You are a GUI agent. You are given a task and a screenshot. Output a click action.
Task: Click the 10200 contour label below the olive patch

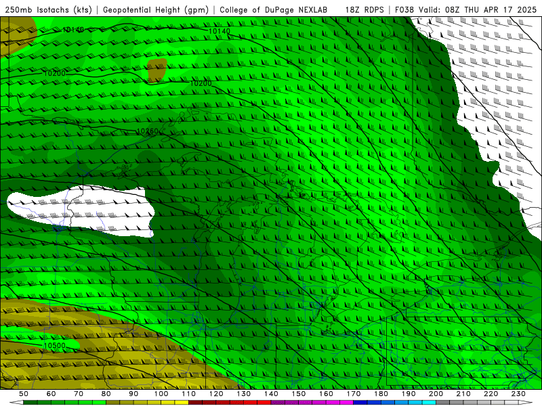click(201, 83)
